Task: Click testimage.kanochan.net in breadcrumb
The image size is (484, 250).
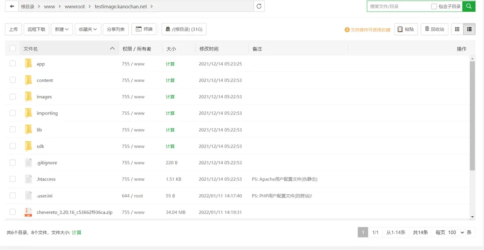Action: point(121,6)
